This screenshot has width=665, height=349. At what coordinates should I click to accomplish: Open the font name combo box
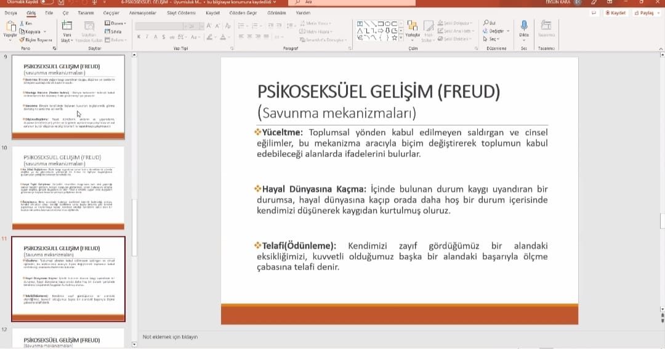[161, 26]
